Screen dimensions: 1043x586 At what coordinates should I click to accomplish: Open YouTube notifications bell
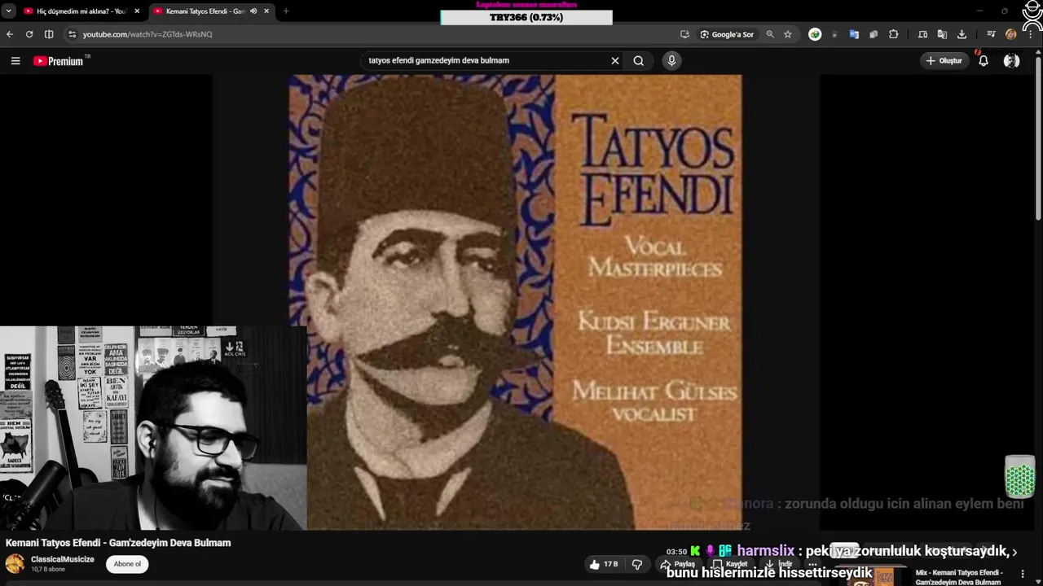point(984,61)
